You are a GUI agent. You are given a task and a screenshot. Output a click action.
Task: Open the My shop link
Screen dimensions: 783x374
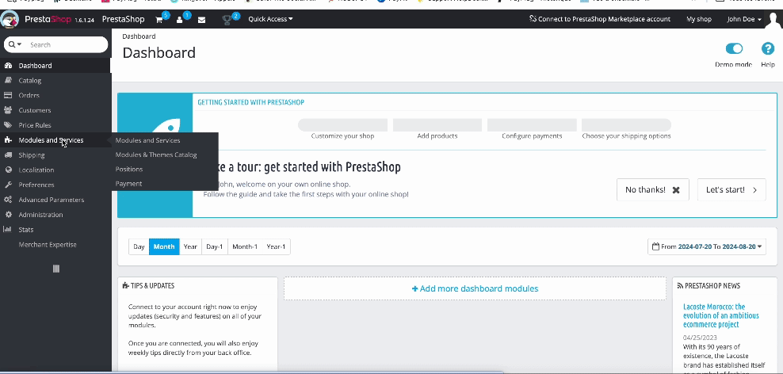(699, 19)
